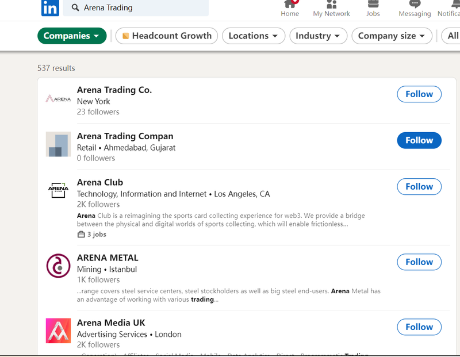Open the Jobs page
This screenshot has height=357, width=460.
pos(373,9)
